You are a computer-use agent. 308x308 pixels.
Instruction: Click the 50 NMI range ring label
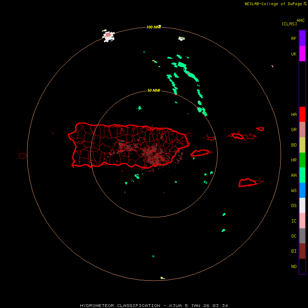[154, 91]
